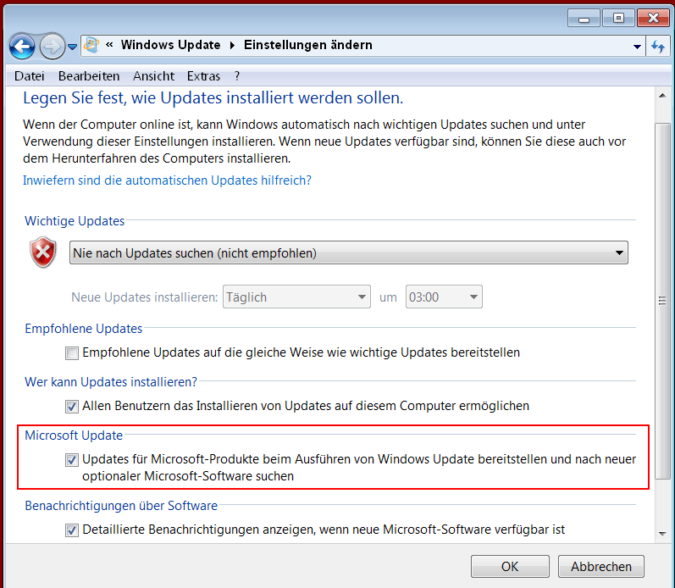This screenshot has width=675, height=588.
Task: Expand breadcrumb arrow after Windows Update
Action: coord(232,45)
